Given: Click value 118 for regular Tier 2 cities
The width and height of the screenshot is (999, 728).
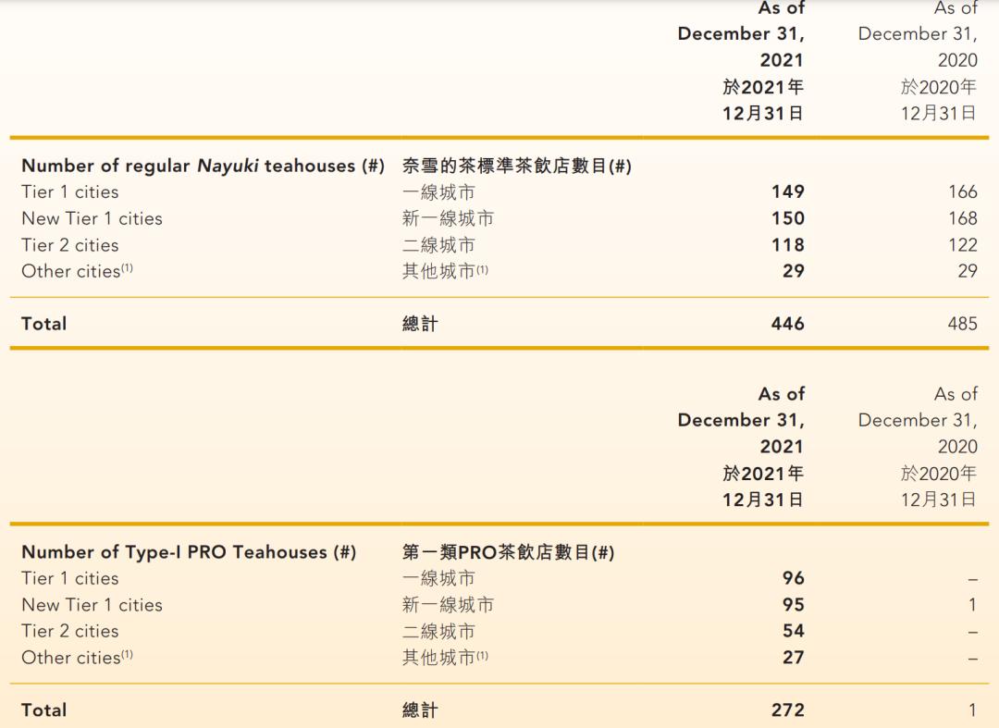Looking at the screenshot, I should pos(787,245).
